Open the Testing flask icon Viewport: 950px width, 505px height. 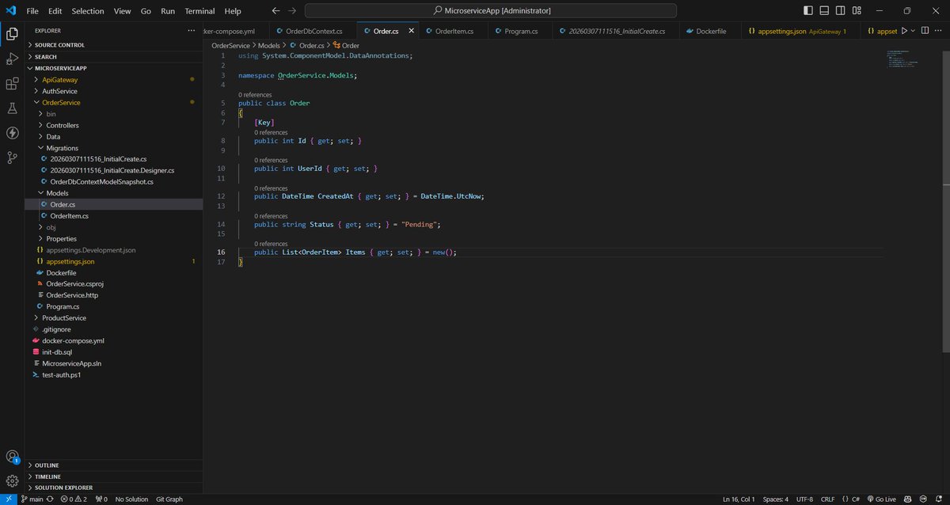pos(12,108)
